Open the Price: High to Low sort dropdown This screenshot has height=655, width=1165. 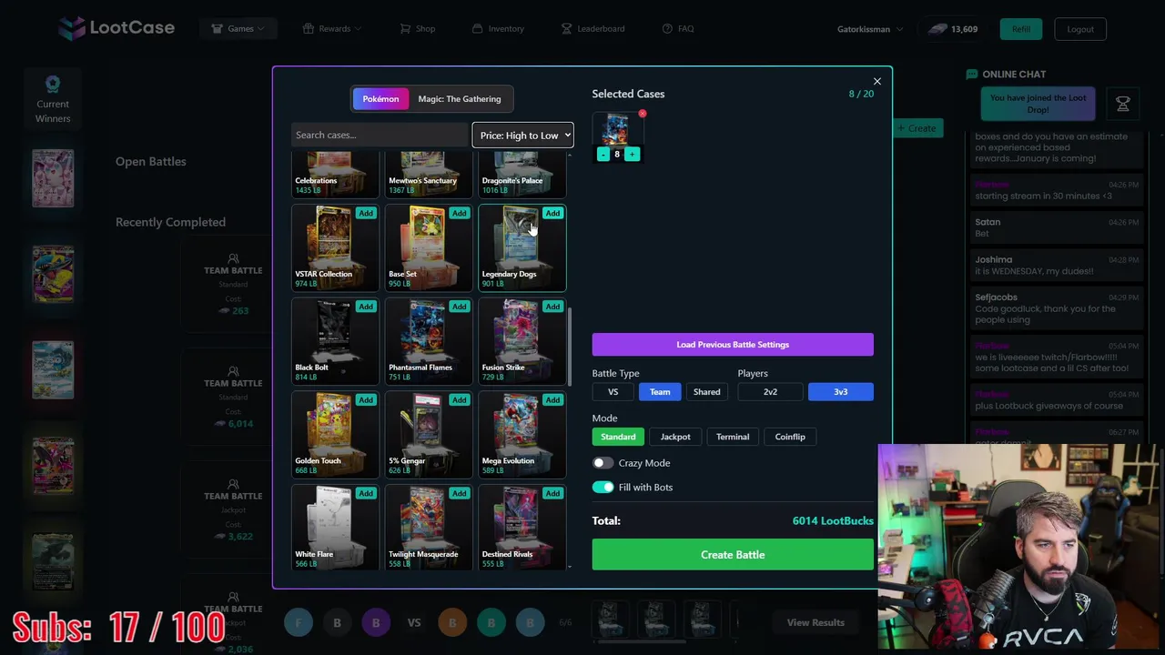click(x=522, y=135)
